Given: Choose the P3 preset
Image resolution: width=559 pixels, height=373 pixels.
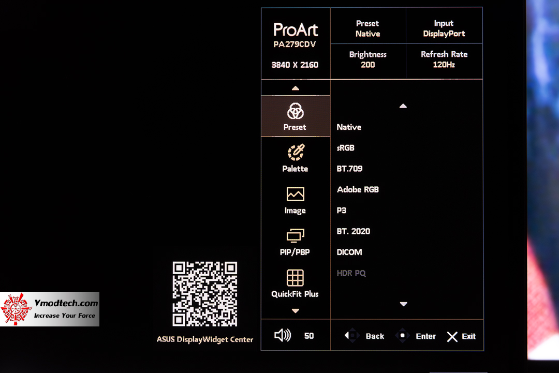Looking at the screenshot, I should click(341, 210).
